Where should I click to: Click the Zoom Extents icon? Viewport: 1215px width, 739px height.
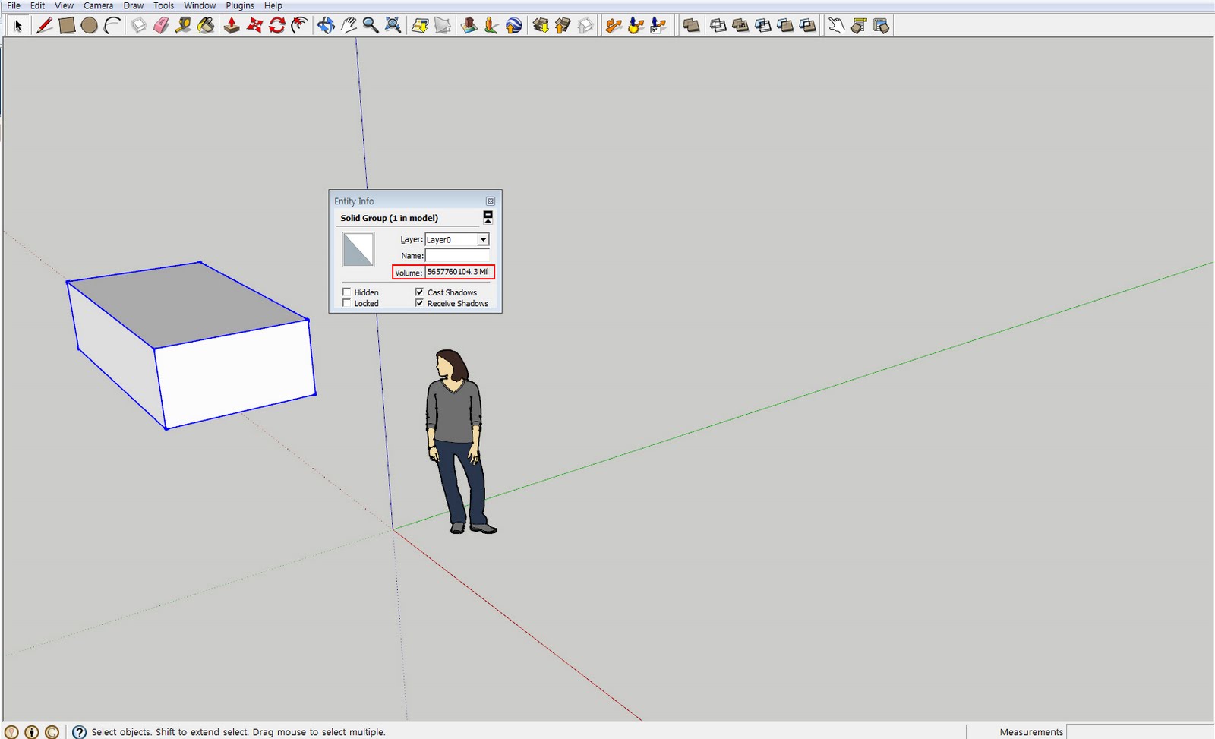point(393,24)
